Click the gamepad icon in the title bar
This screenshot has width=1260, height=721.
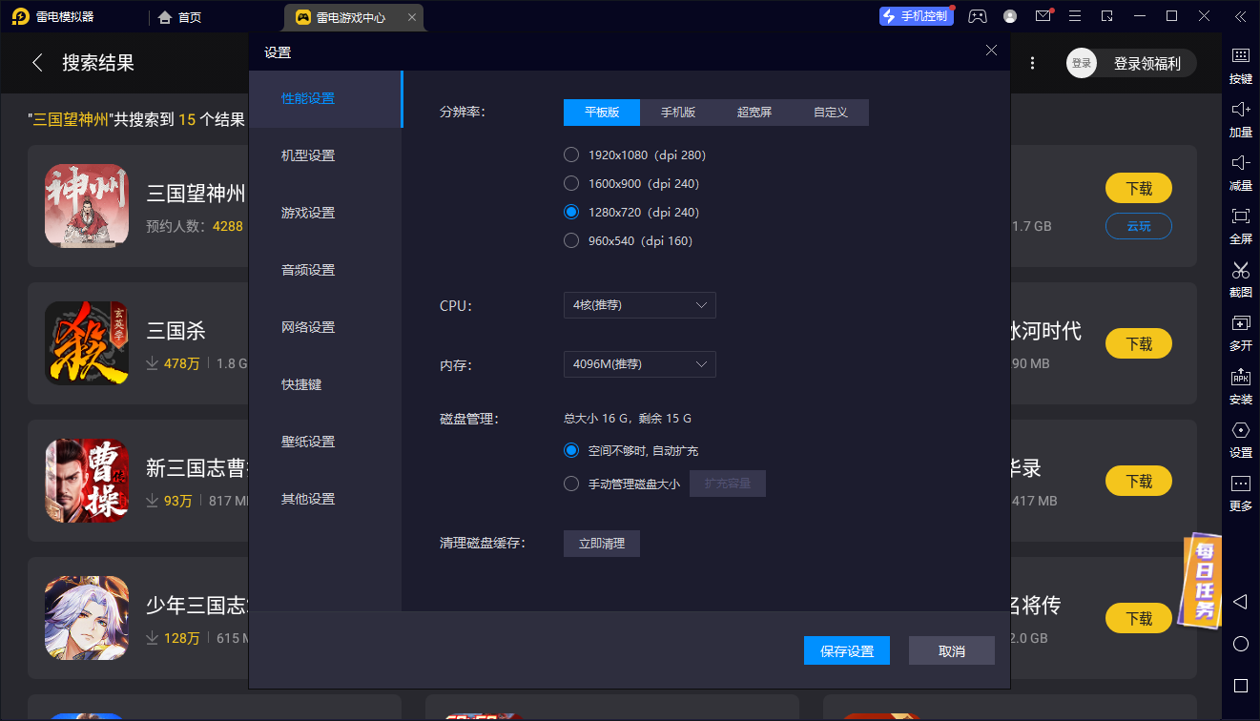(977, 15)
